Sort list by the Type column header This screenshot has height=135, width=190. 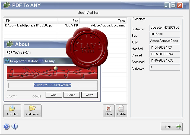point(103,21)
